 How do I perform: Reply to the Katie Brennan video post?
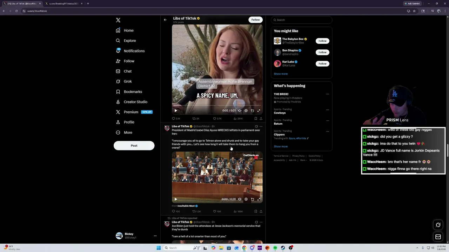pyautogui.click(x=176, y=119)
